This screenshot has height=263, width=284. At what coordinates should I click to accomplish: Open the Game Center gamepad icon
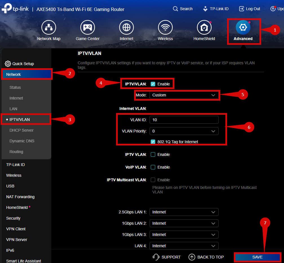pos(87,27)
